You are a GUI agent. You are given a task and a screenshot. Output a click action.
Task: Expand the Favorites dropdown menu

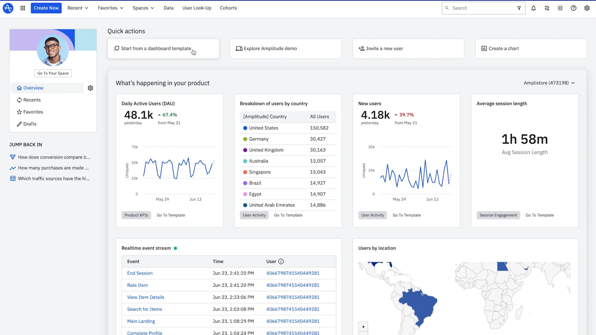(x=110, y=8)
